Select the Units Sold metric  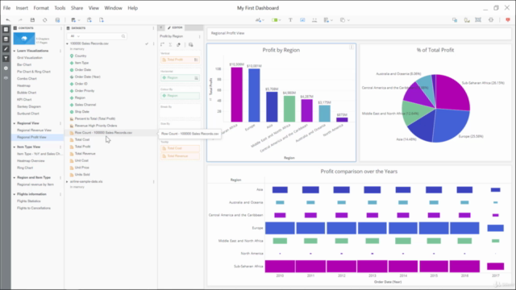[82, 175]
